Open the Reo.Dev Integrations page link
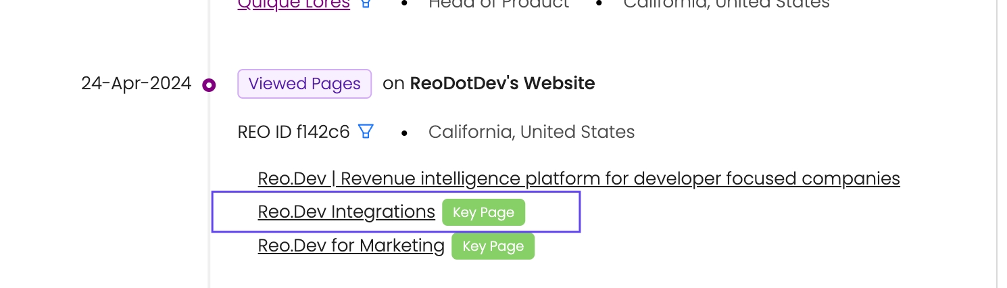Screen dimensions: 1007x288 346,212
